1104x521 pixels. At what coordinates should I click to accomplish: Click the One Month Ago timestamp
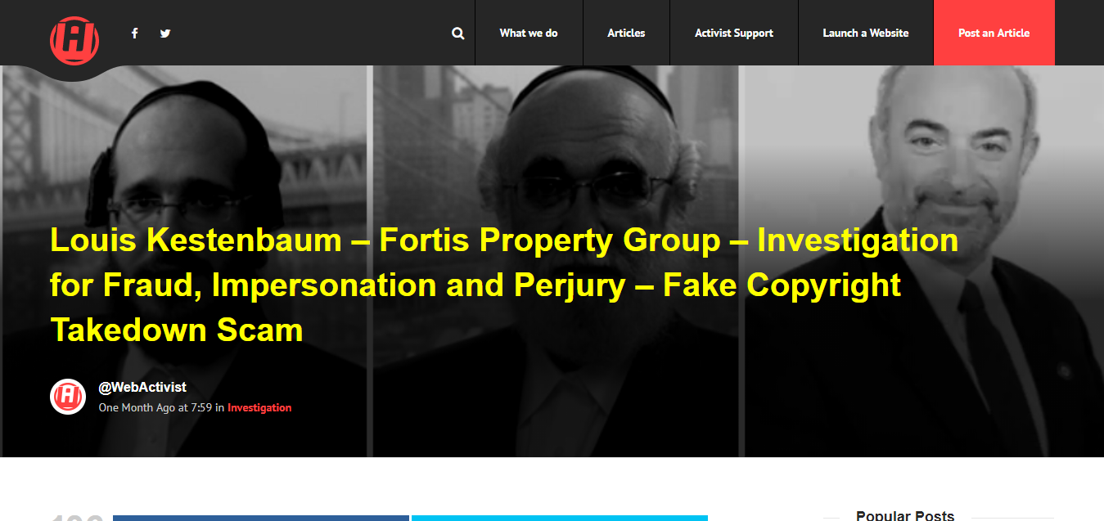tap(137, 407)
